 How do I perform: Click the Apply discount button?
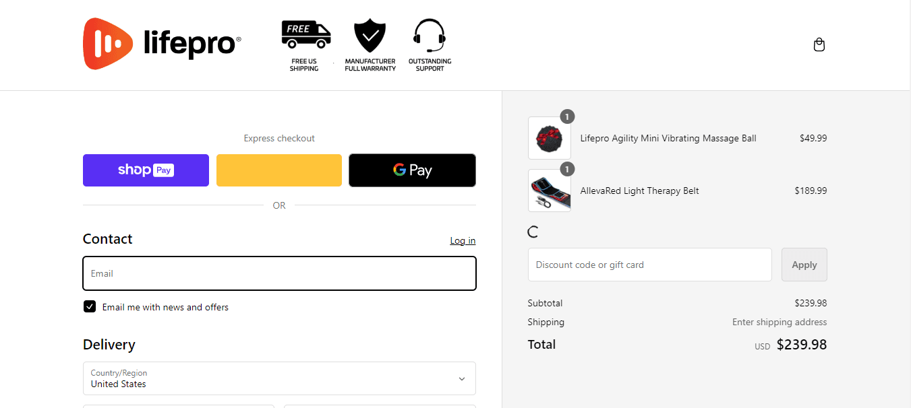click(x=804, y=265)
